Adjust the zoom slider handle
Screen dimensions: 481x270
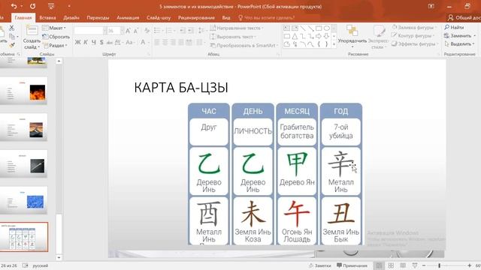(x=439, y=265)
